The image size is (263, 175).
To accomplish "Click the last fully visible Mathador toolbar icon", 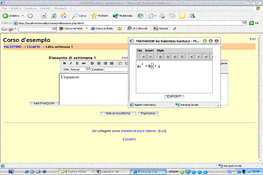I will tap(206, 57).
